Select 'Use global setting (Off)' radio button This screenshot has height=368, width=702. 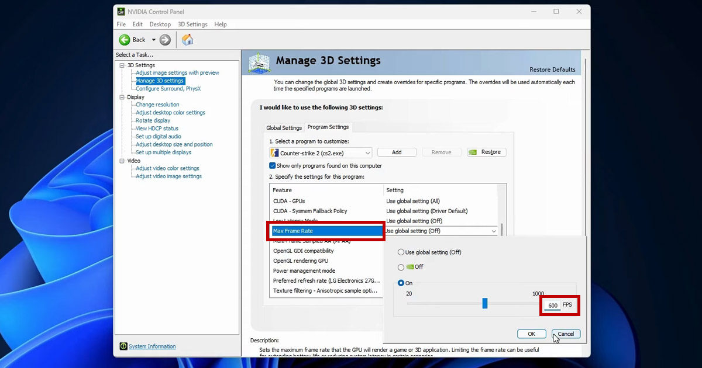(x=401, y=252)
